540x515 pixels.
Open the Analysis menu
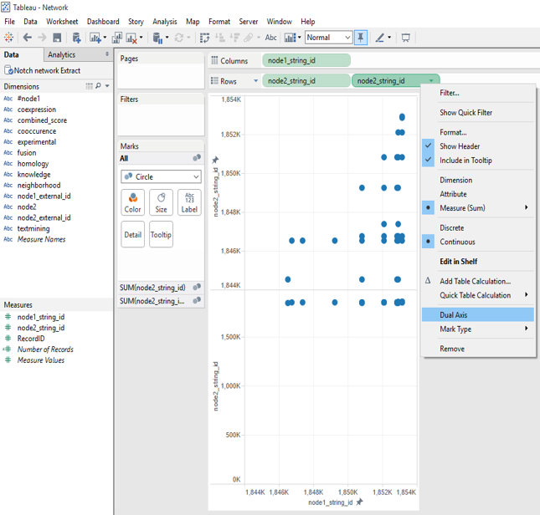coord(164,22)
